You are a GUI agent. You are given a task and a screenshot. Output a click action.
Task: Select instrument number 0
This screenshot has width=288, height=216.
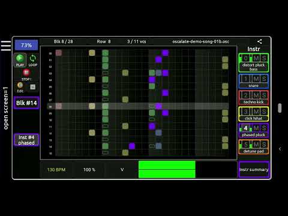tap(246, 58)
